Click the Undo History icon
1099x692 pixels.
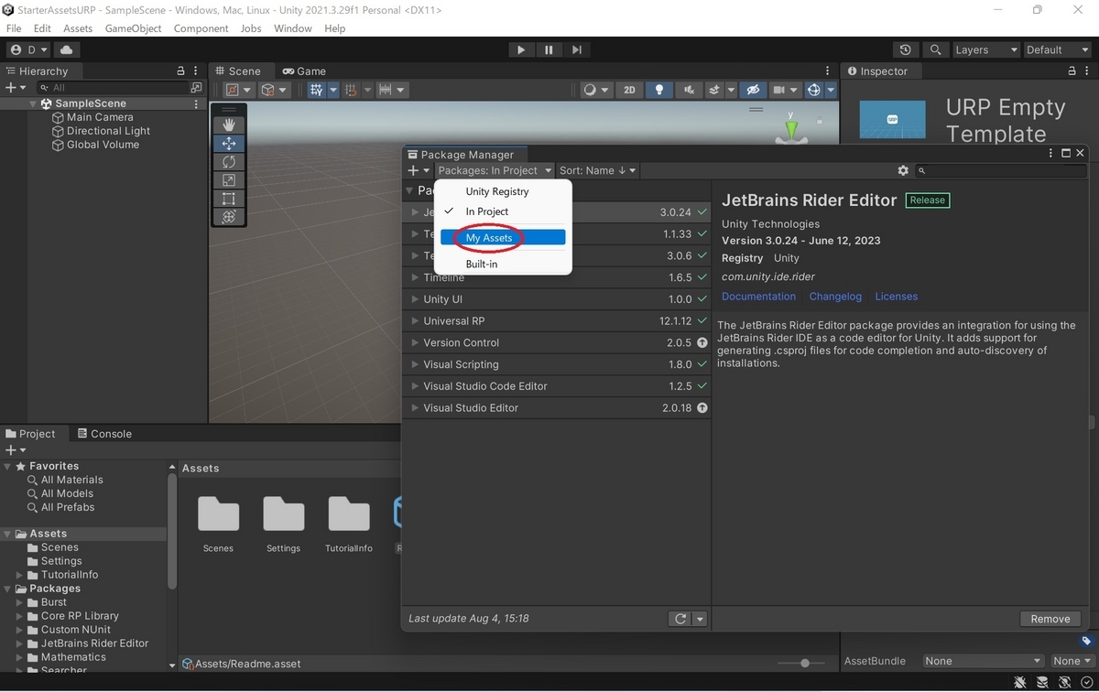906,50
